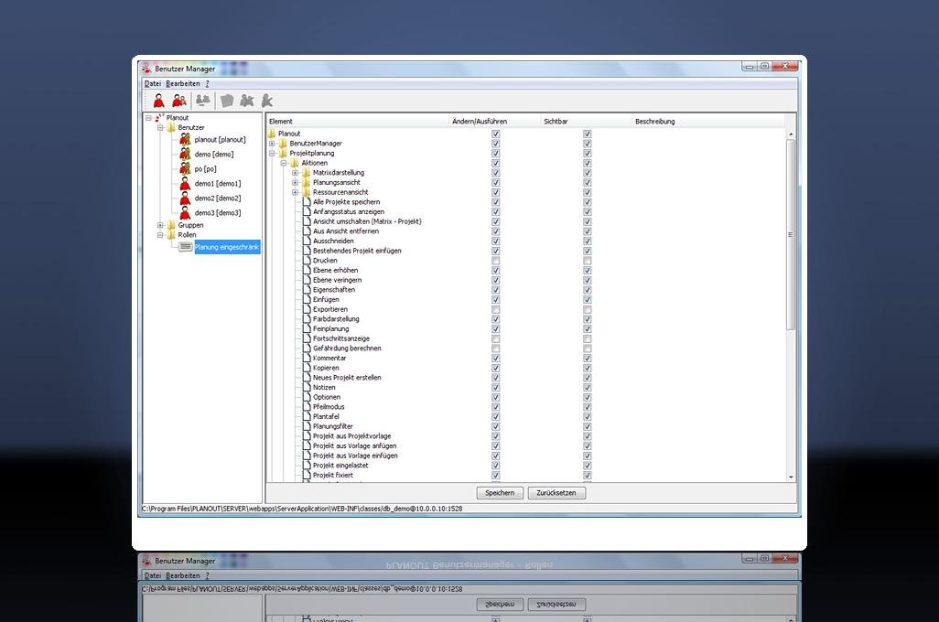Click the Planout root node icon
This screenshot has height=622, width=939.
pyautogui.click(x=159, y=118)
